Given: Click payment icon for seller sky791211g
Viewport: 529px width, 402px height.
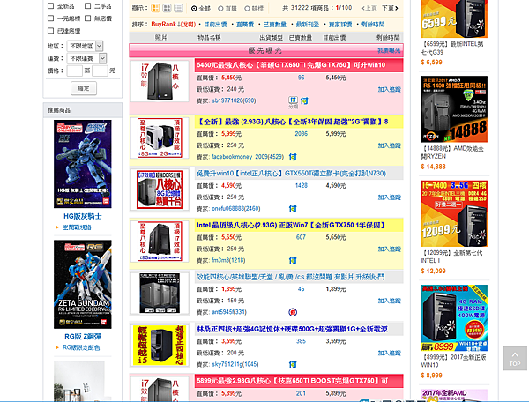Looking at the screenshot, I should coord(293,364).
